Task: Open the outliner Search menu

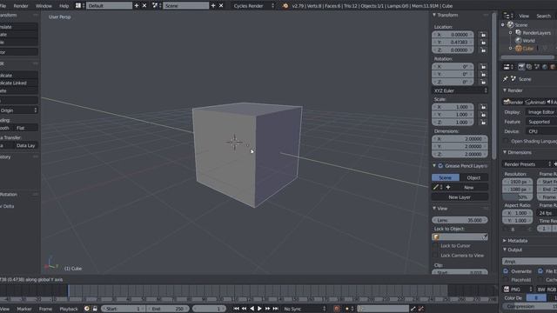Action: tap(543, 16)
